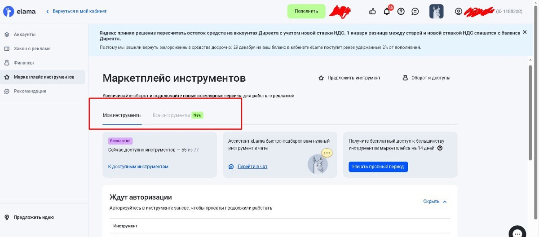The width and height of the screenshot is (539, 237).
Task: Follow the Перейти в чат link
Action: 252,167
